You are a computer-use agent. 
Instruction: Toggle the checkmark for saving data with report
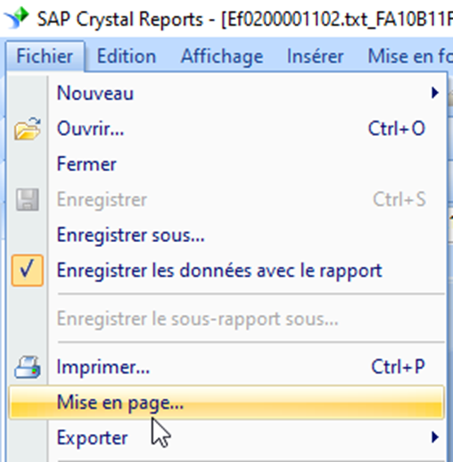(x=27, y=271)
